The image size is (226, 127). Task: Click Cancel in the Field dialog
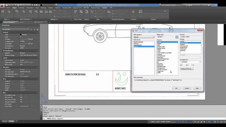[x=187, y=88]
